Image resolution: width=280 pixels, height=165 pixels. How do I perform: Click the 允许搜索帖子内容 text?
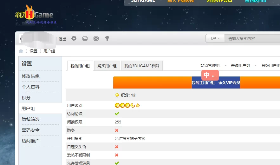tap(130, 139)
